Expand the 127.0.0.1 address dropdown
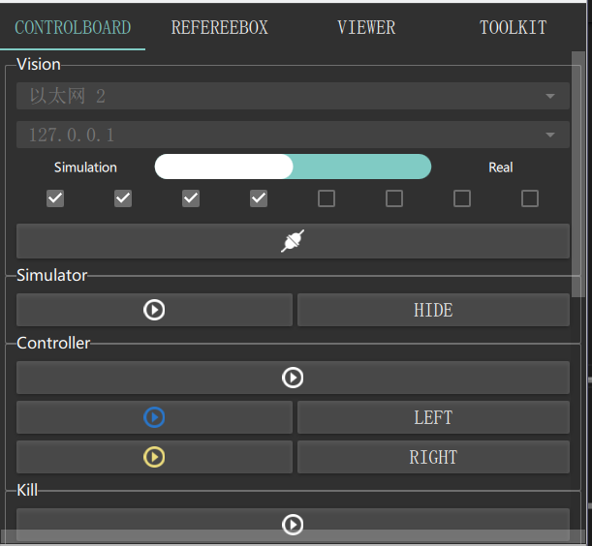The height and width of the screenshot is (546, 592). click(x=293, y=135)
